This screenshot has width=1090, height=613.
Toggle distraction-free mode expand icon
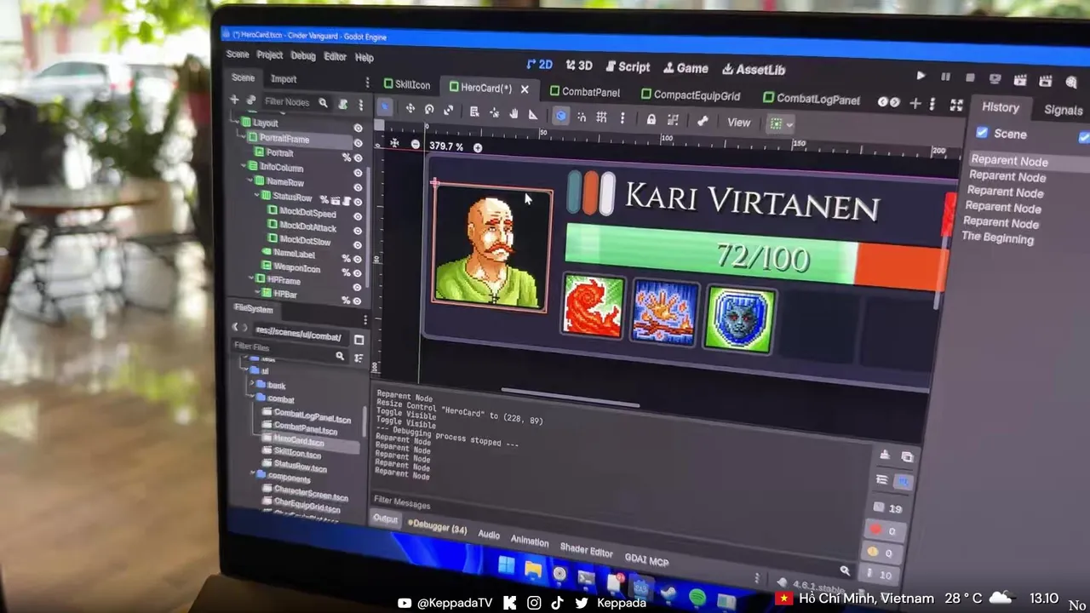tap(956, 105)
